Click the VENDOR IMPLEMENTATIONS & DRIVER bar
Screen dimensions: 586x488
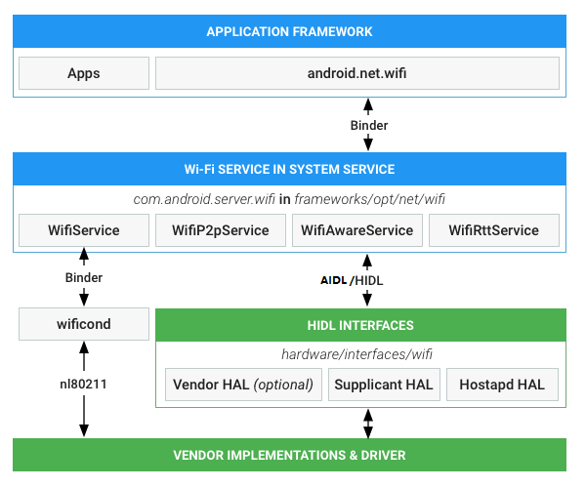click(289, 455)
